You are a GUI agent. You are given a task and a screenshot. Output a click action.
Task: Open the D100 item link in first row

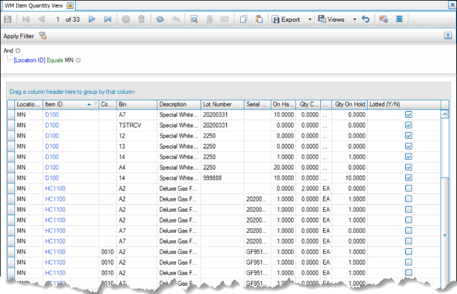point(52,114)
